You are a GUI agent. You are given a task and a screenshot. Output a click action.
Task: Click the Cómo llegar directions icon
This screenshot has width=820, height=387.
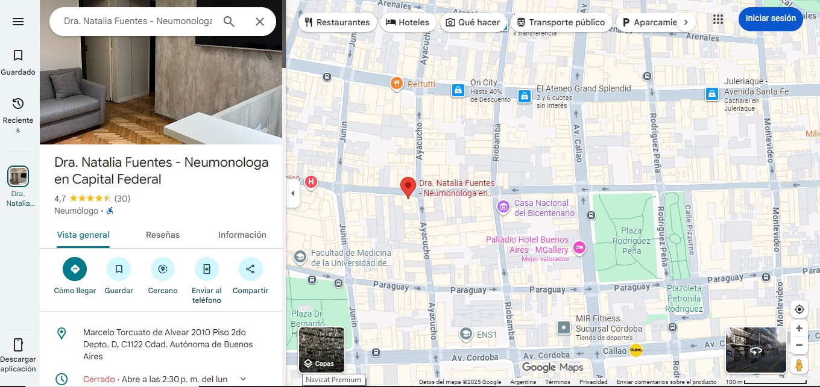(x=75, y=269)
